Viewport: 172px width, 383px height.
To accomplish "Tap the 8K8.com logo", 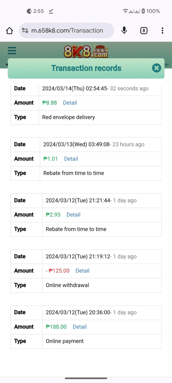I will [x=86, y=52].
